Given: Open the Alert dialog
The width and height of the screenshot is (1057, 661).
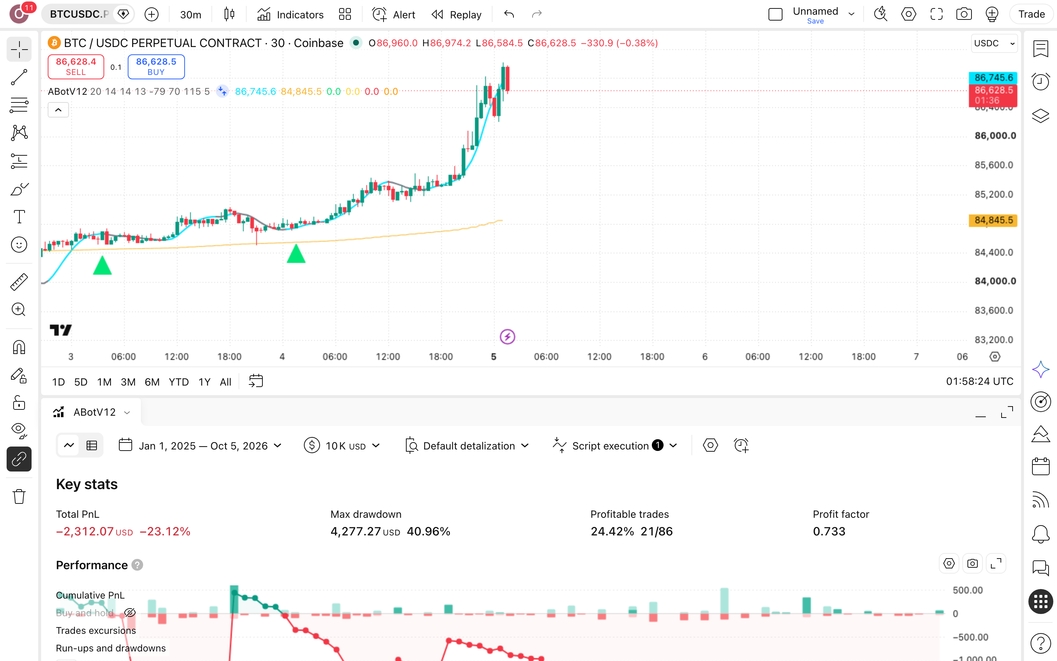Looking at the screenshot, I should [x=393, y=14].
